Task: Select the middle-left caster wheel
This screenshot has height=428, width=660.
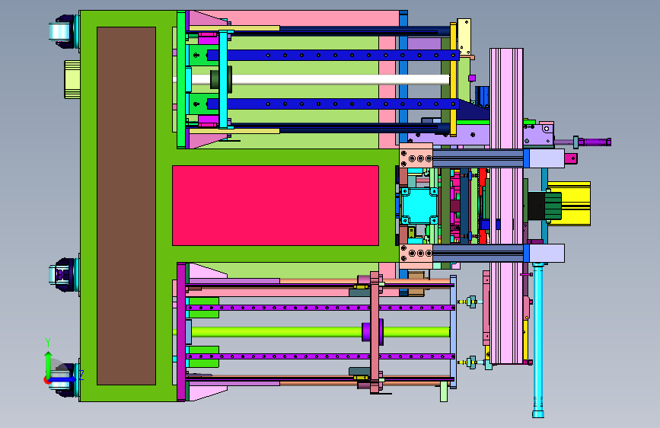Action: tap(63, 275)
